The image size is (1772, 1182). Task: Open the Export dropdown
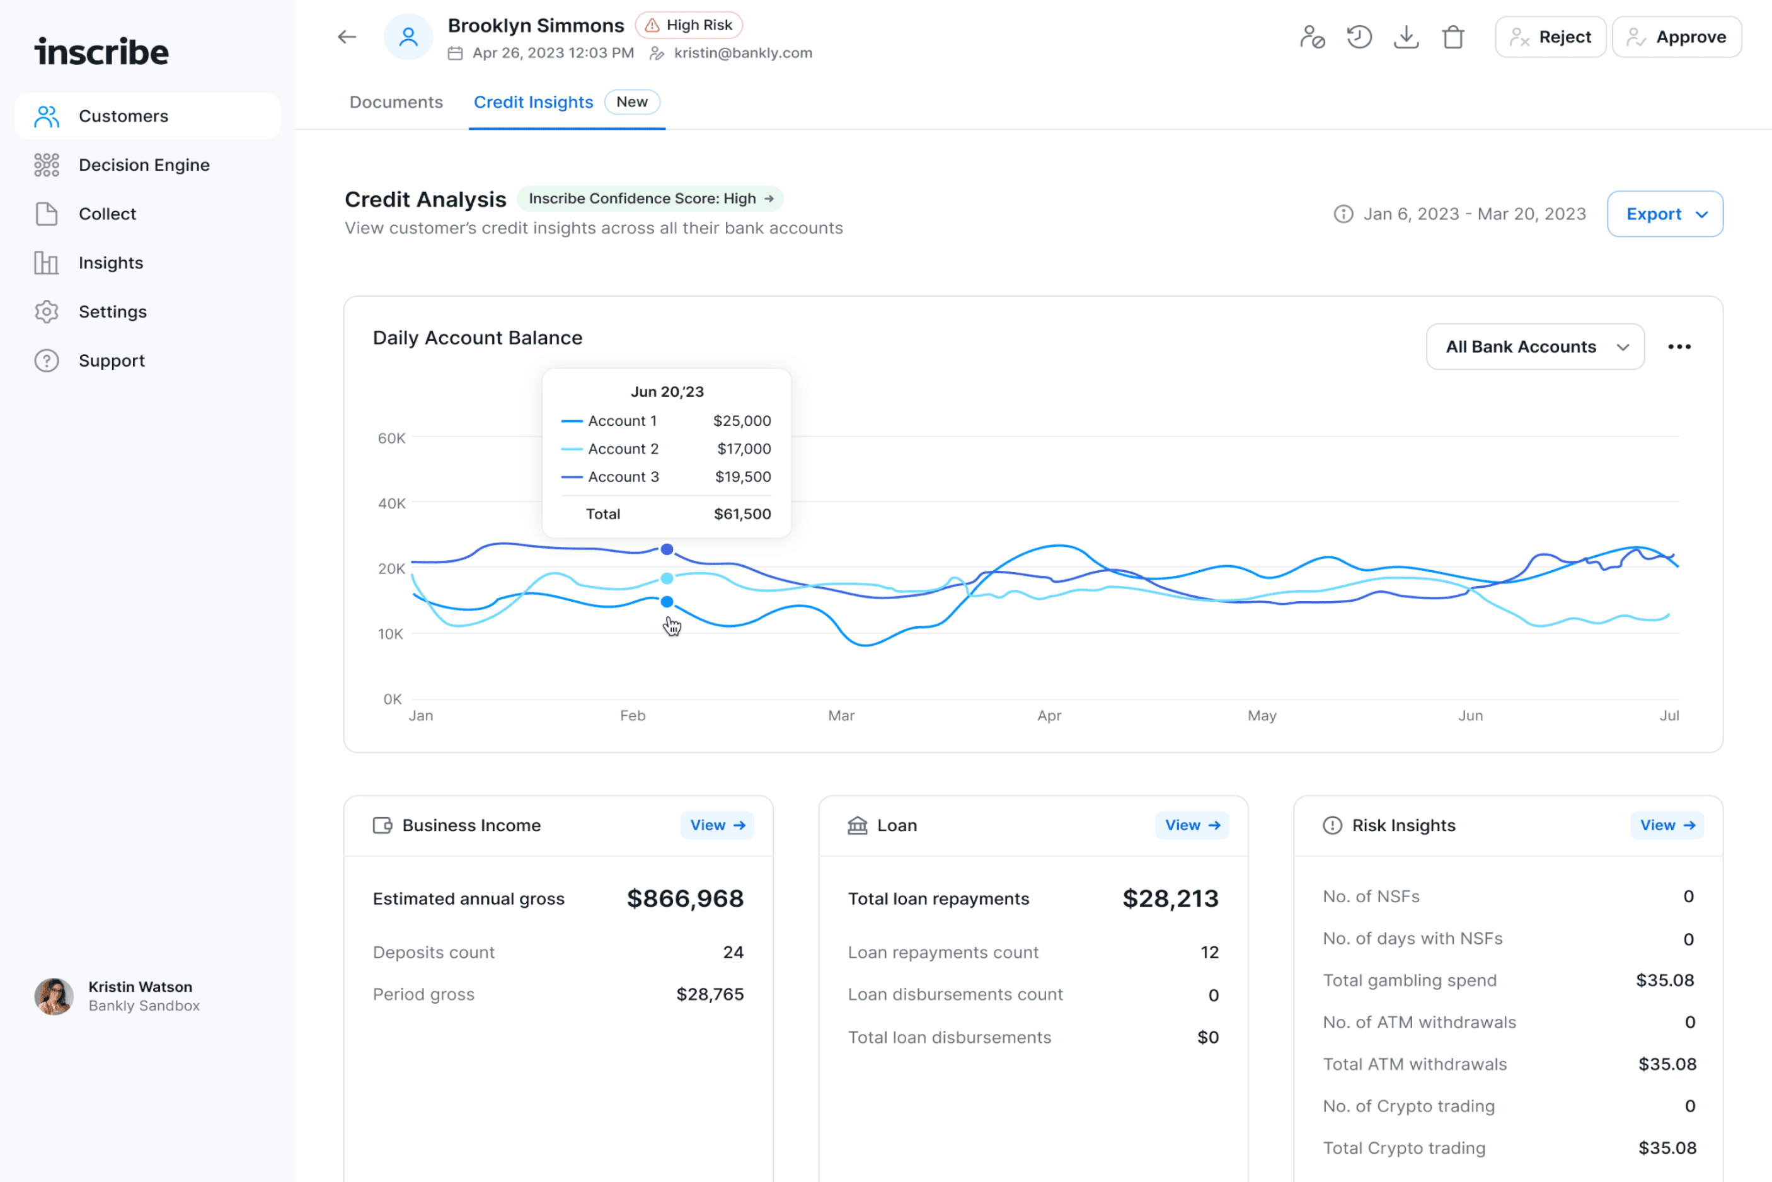coord(1664,214)
